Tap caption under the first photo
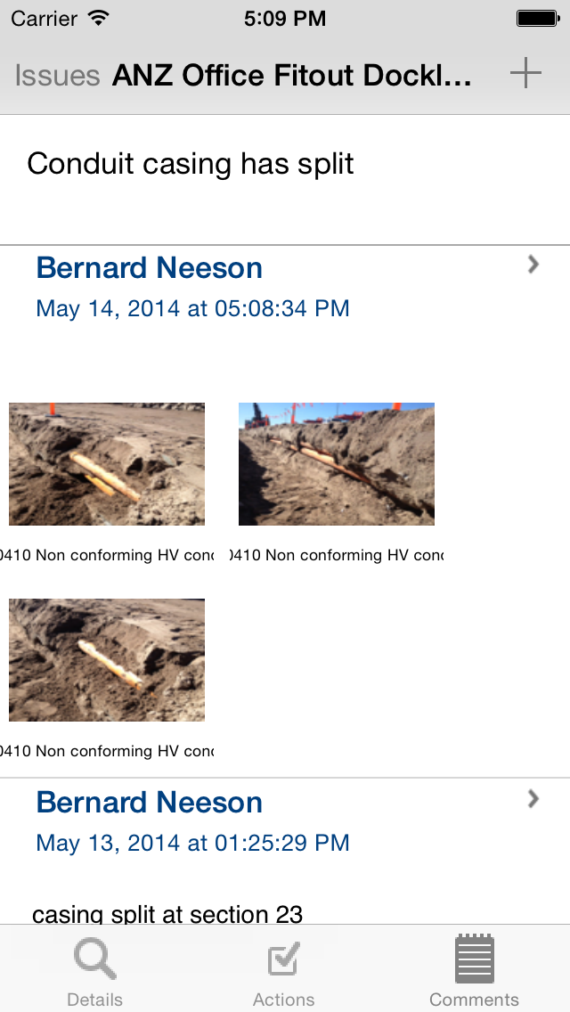570x1012 pixels. [x=107, y=555]
